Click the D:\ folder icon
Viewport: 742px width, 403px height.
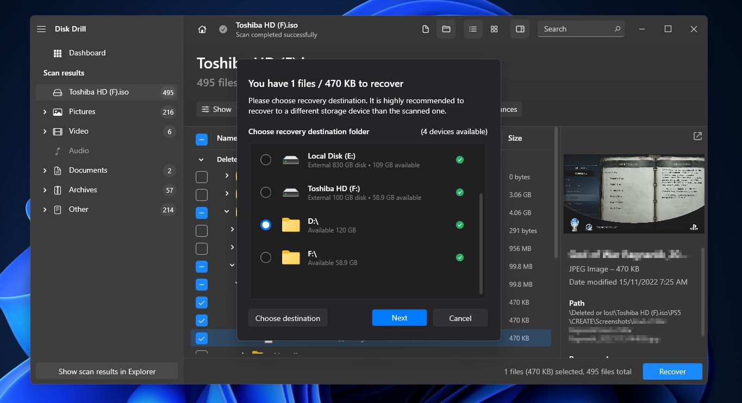(291, 225)
